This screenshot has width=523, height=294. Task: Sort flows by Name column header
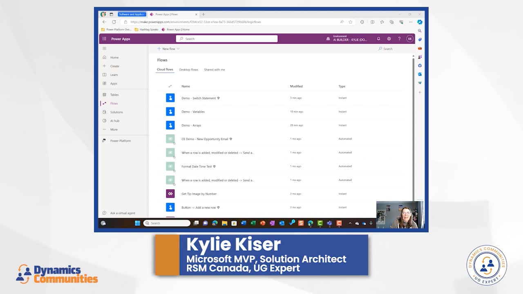point(186,86)
